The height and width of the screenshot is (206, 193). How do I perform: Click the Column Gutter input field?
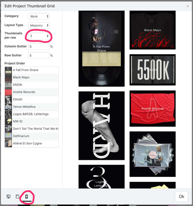tap(39, 46)
